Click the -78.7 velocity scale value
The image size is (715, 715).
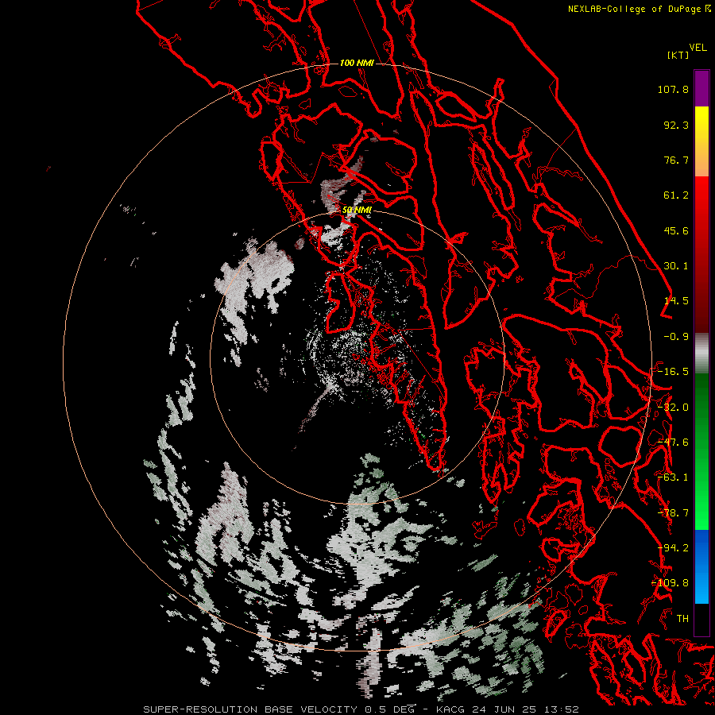673,513
